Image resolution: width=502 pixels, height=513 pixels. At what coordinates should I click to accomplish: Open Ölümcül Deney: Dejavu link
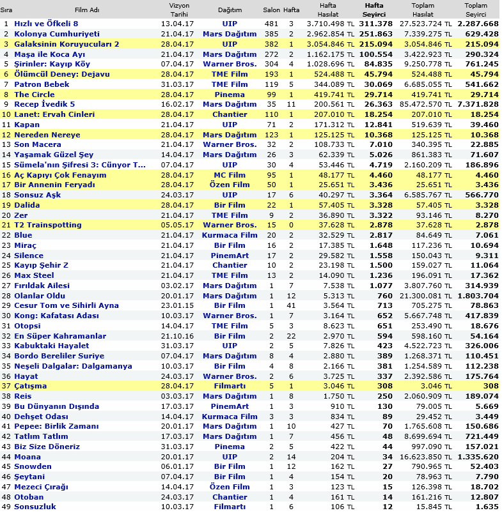62,74
